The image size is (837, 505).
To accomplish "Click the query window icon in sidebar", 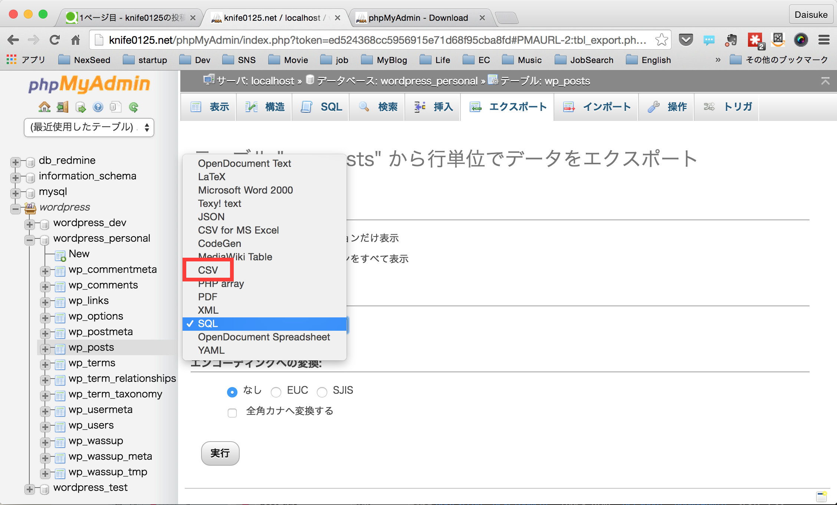I will [x=81, y=107].
